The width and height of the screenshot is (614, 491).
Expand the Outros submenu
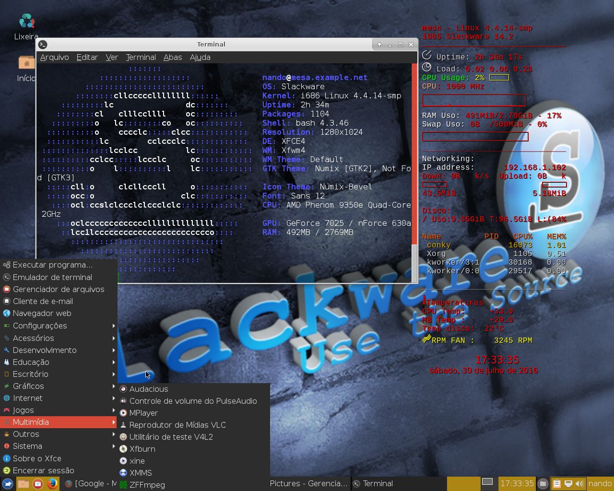[x=59, y=434]
